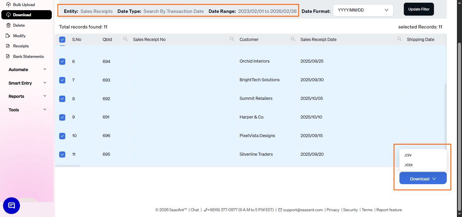The width and height of the screenshot is (462, 217).
Task: Open the search icon on QbId column
Action: point(125,39)
